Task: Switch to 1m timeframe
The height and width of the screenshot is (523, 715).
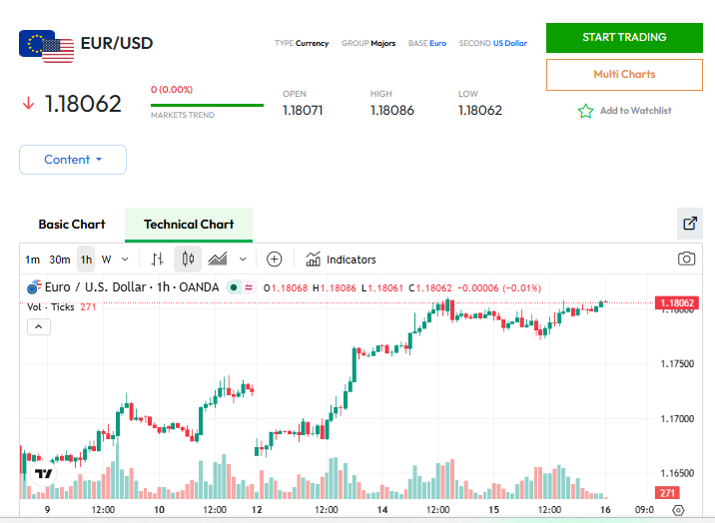Action: [33, 260]
